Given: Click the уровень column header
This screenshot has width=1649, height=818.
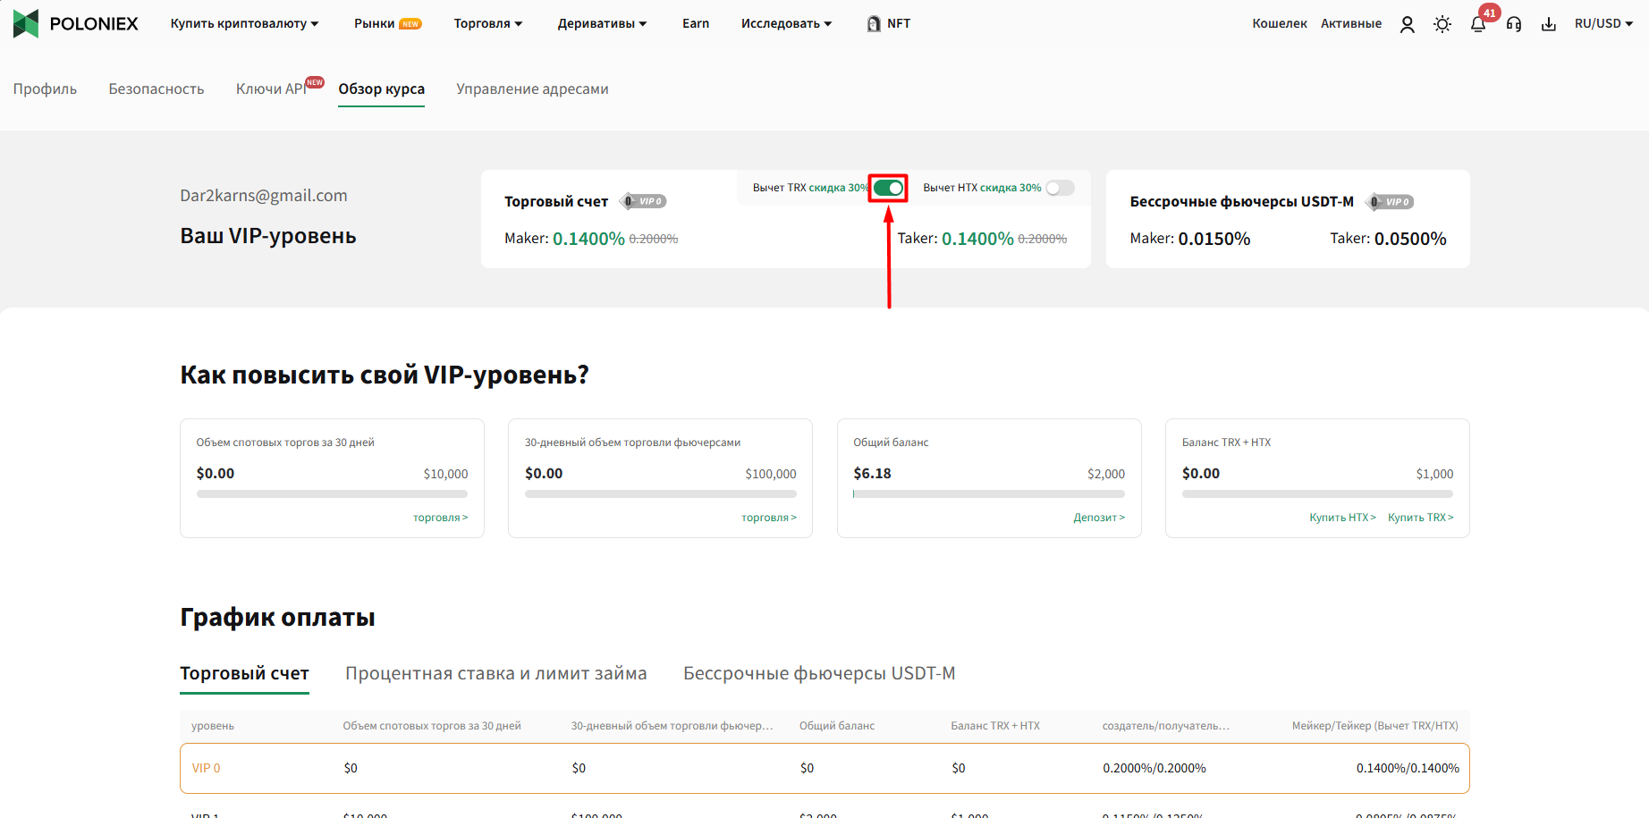Looking at the screenshot, I should 213,726.
